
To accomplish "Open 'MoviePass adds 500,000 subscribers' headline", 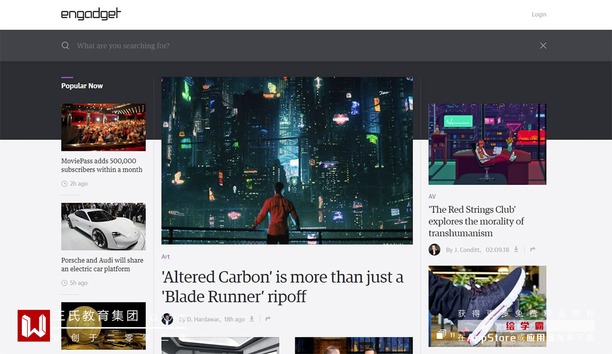I will click(102, 165).
